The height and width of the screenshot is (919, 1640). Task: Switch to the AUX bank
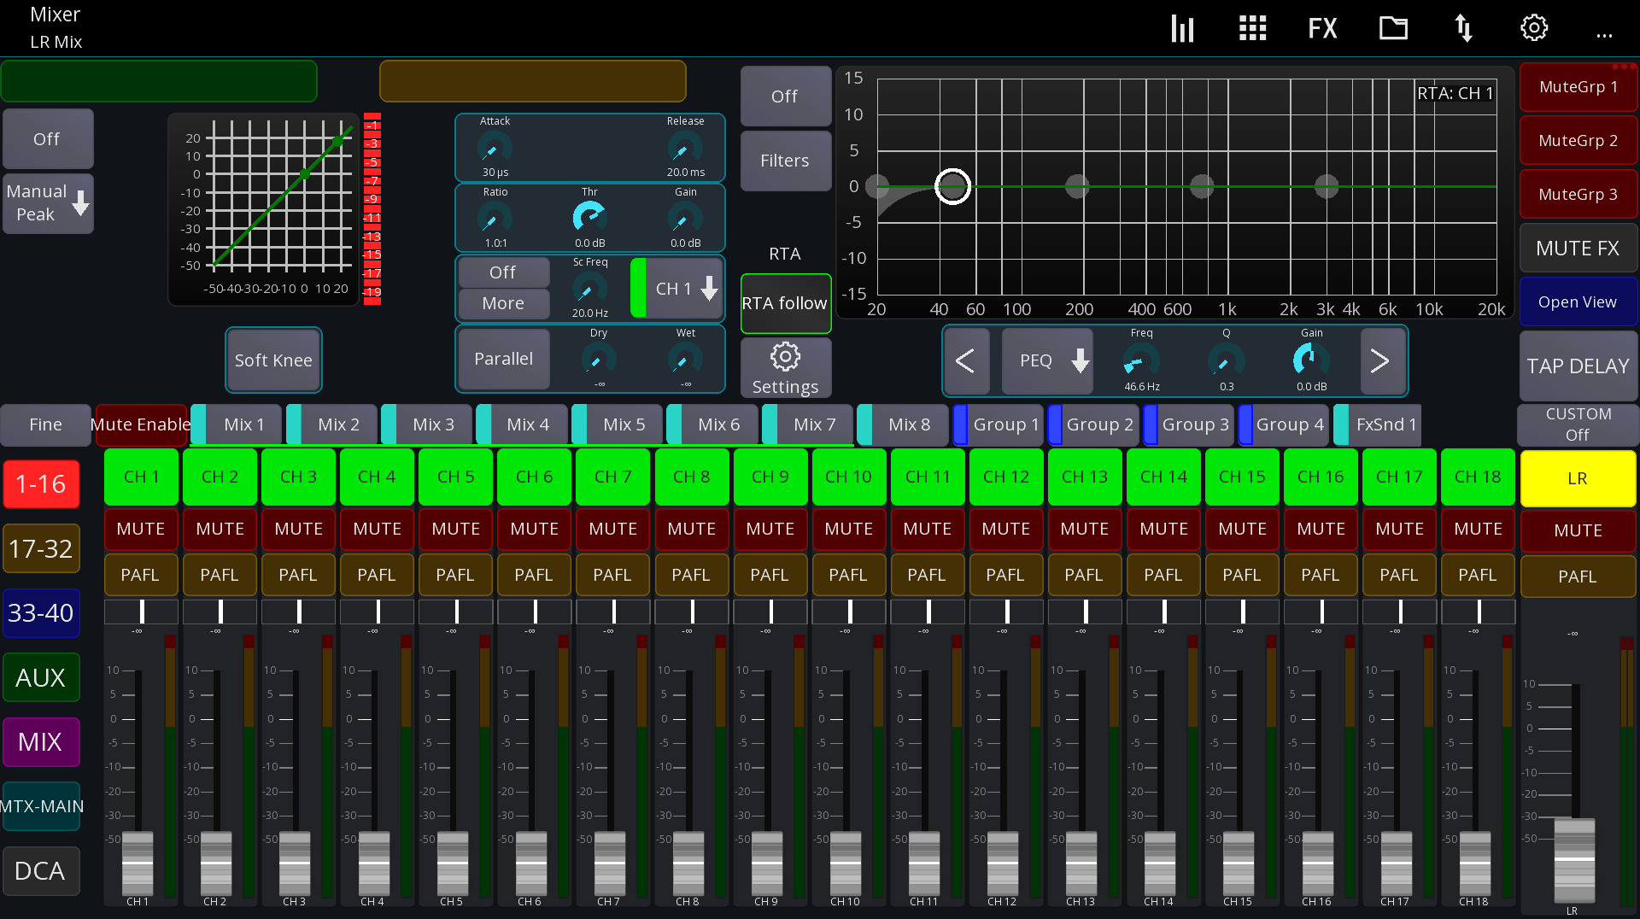(41, 677)
